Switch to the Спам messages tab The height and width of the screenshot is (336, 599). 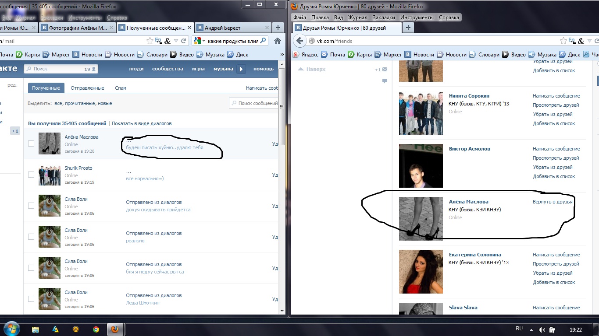[121, 88]
